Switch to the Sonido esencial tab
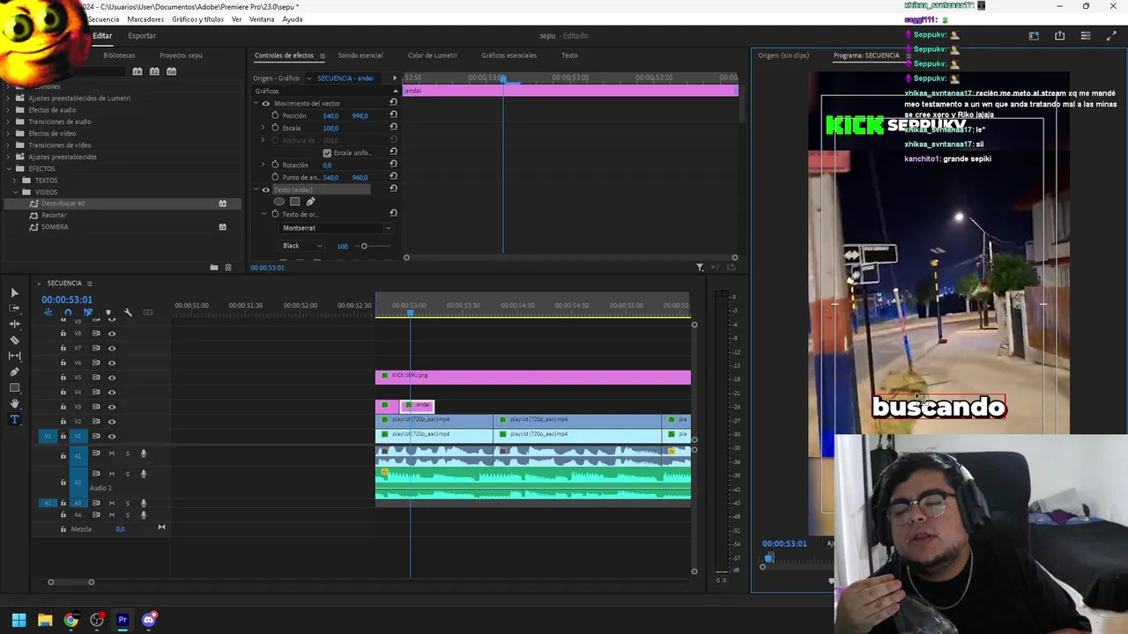 click(360, 55)
